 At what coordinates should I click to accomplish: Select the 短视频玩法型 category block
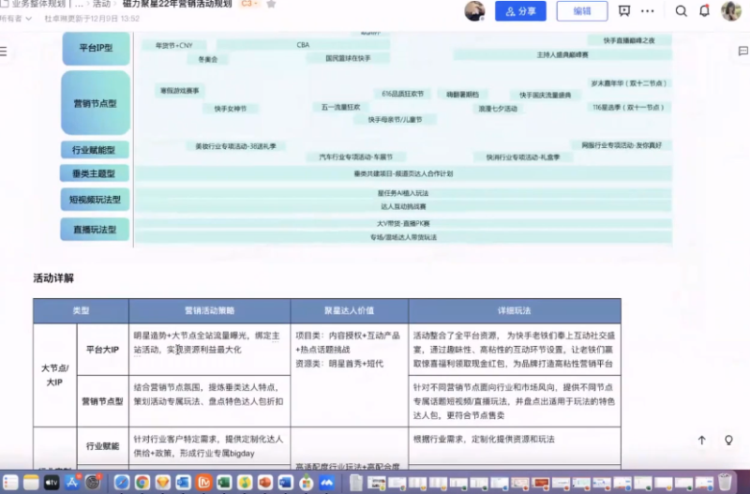click(x=95, y=200)
